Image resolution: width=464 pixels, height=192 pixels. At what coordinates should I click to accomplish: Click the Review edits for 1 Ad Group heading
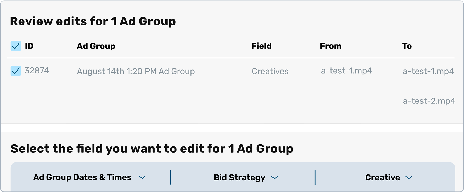coord(93,21)
